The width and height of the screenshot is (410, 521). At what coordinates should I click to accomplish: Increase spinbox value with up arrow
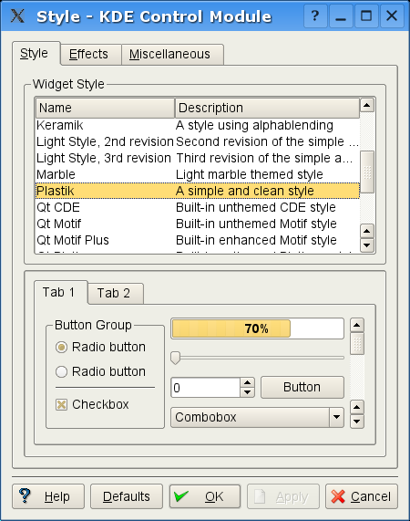[247, 383]
